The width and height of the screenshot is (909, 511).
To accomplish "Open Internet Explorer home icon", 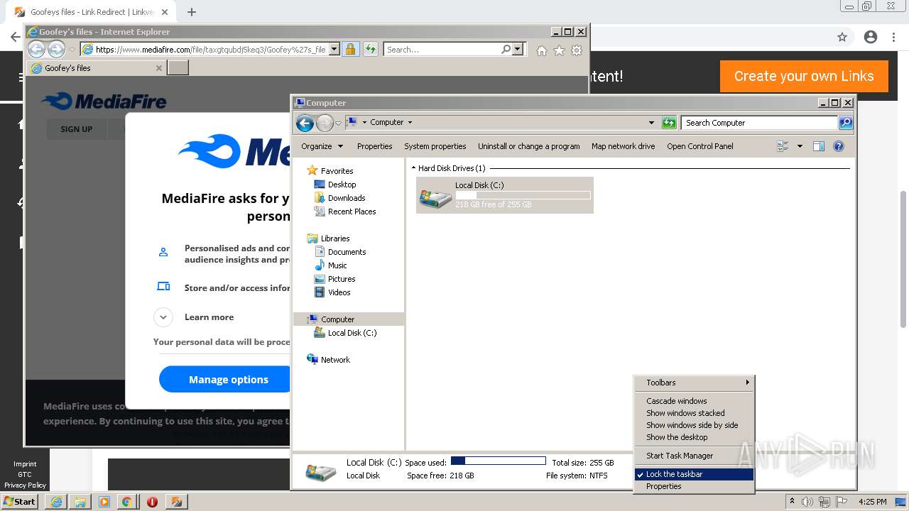I will [542, 50].
